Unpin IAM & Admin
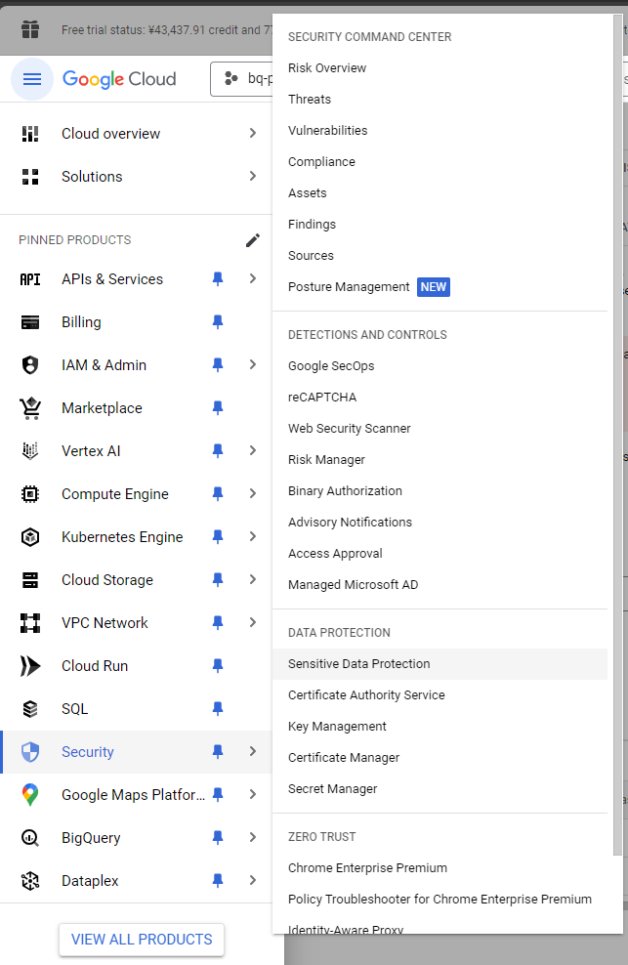 [218, 365]
